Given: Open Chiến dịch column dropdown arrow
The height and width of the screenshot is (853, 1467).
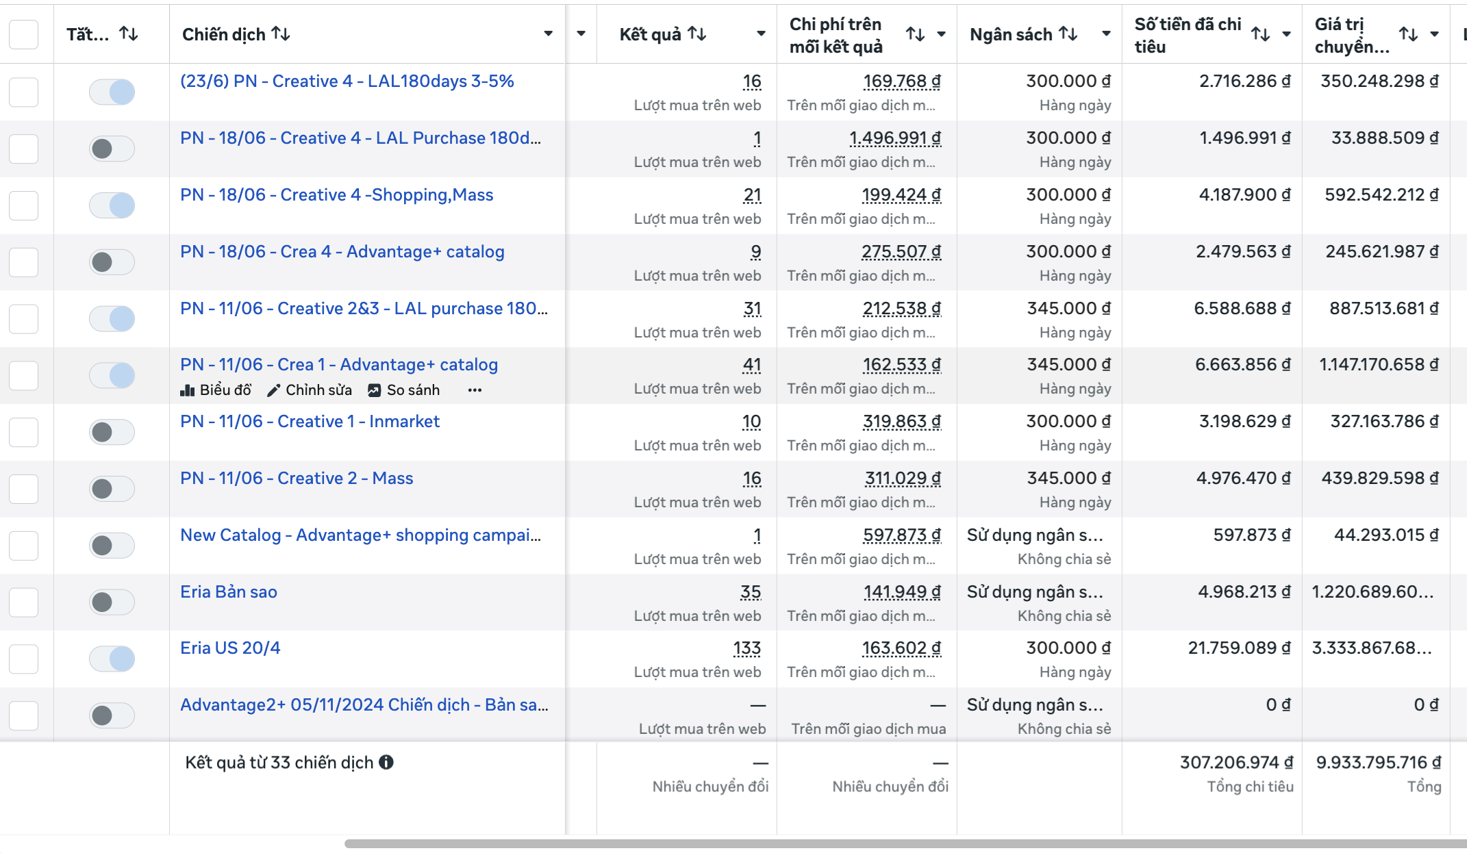Looking at the screenshot, I should coord(548,34).
